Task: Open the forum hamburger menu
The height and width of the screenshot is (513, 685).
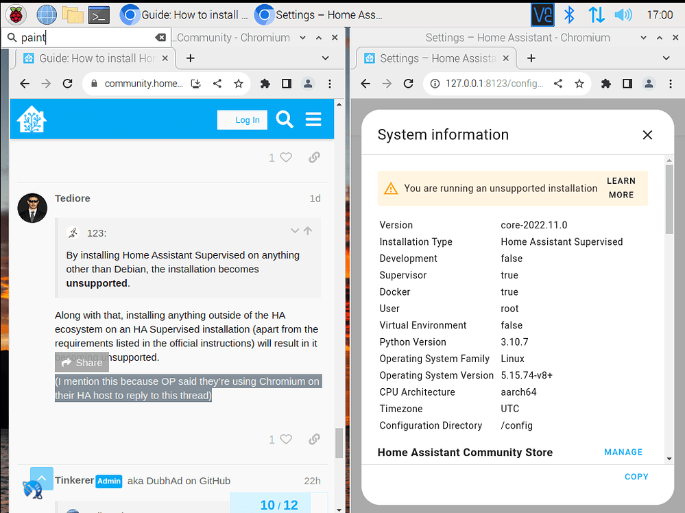Action: point(313,119)
